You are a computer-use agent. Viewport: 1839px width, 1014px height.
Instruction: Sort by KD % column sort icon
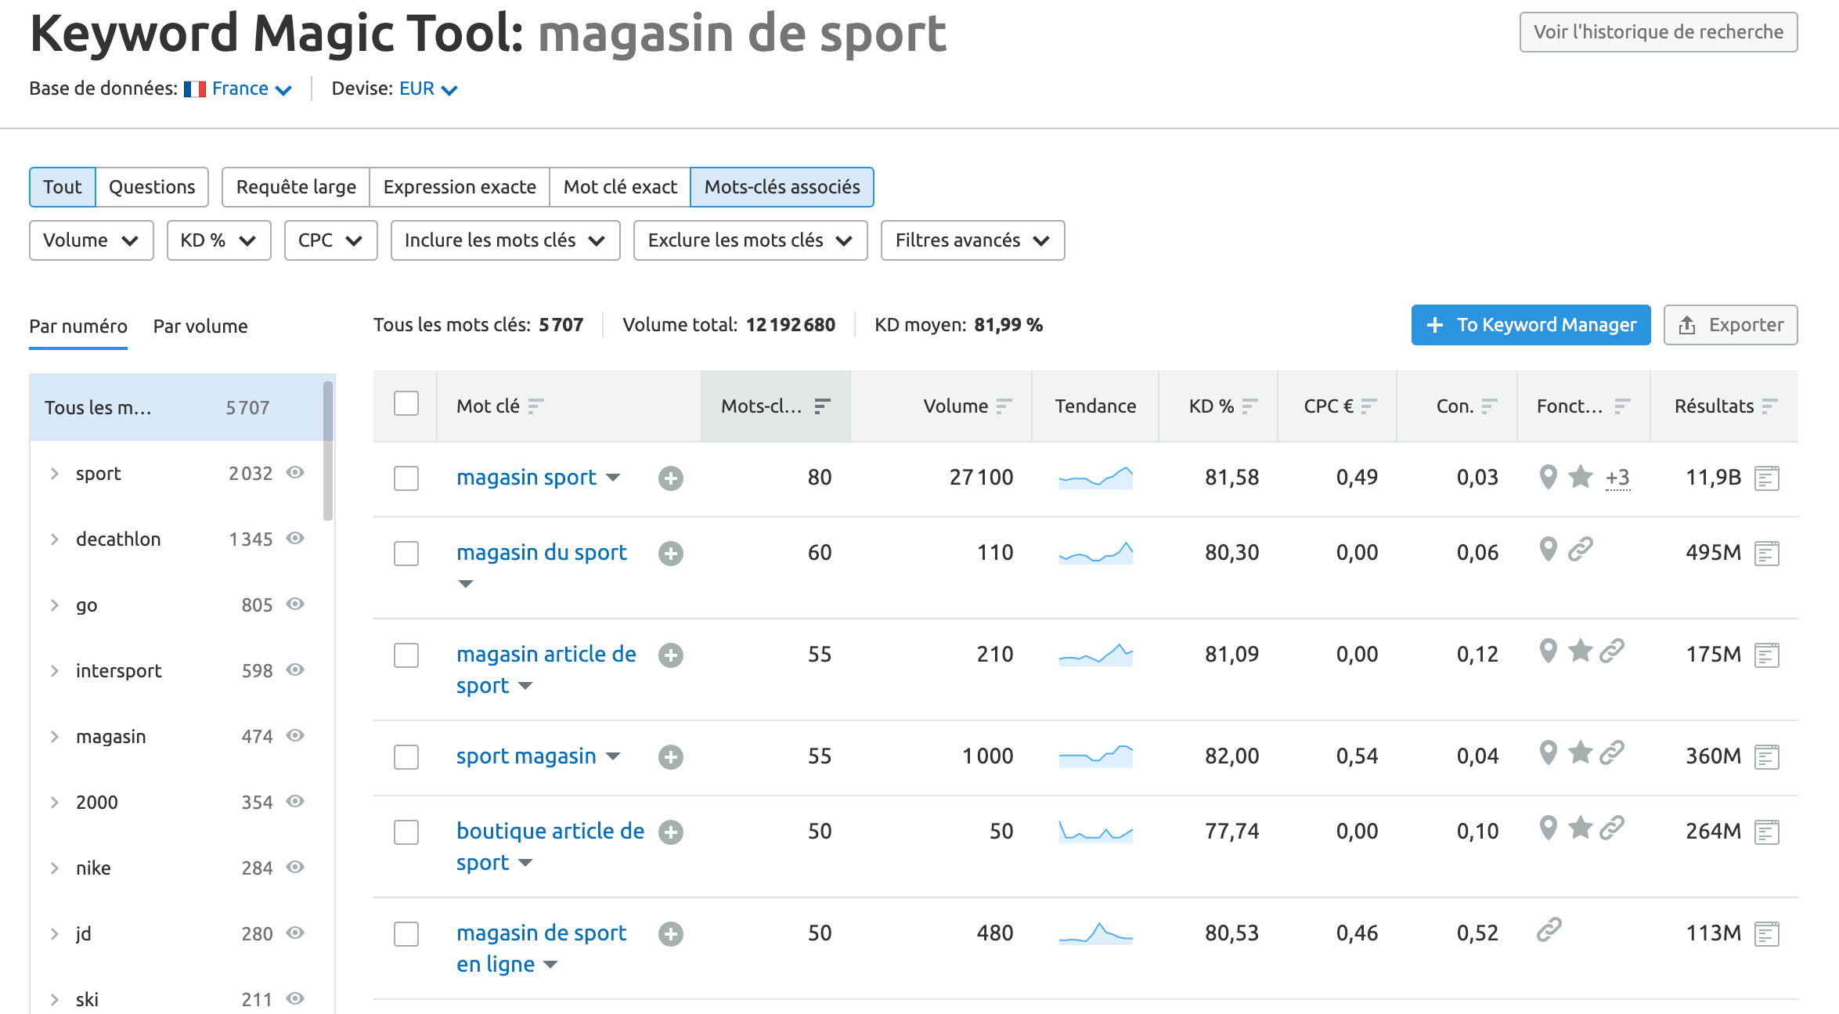(x=1249, y=406)
